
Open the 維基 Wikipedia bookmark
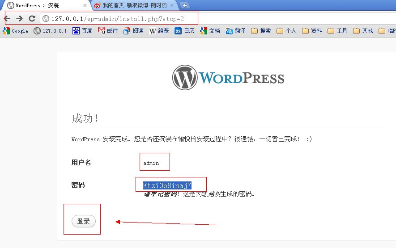[159, 31]
